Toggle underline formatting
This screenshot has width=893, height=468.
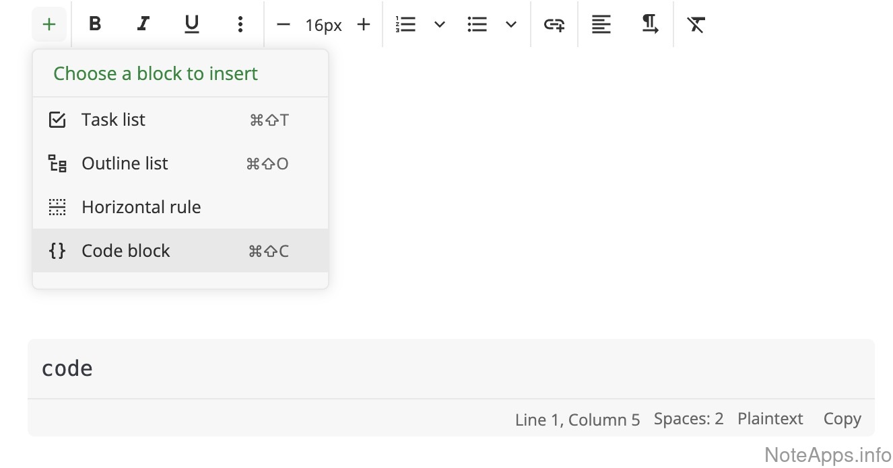[x=192, y=25]
